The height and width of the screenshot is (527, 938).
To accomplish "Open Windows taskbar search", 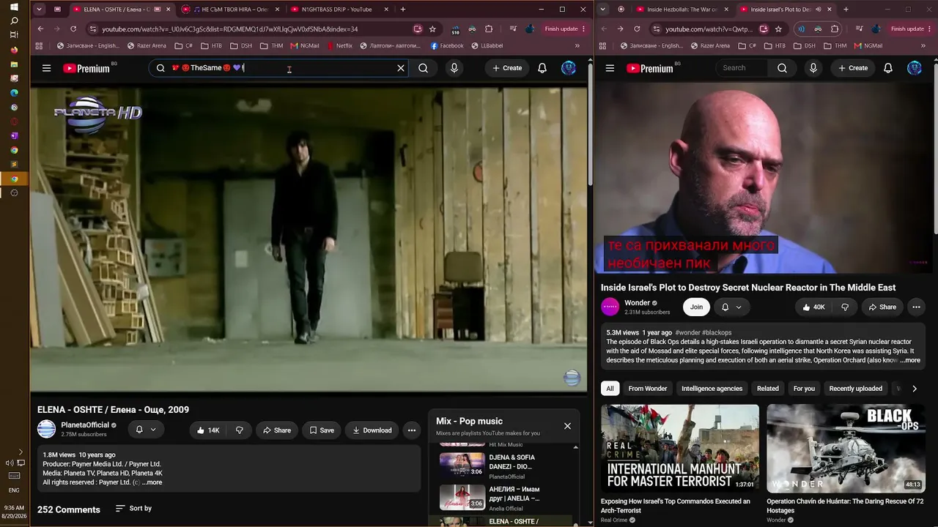I will [x=14, y=20].
